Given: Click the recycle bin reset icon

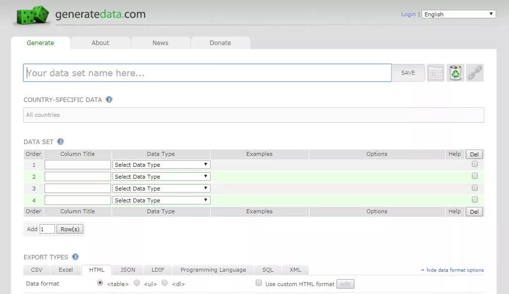Looking at the screenshot, I should click(x=455, y=73).
